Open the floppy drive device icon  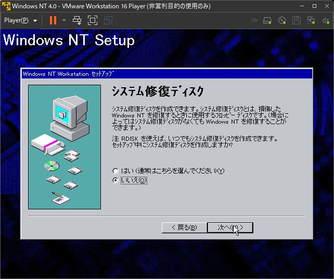click(x=297, y=20)
